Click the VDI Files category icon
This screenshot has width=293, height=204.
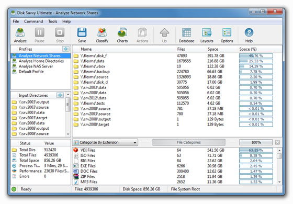pyautogui.click(x=76, y=150)
